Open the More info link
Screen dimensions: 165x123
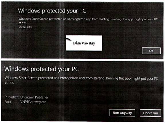25,27
